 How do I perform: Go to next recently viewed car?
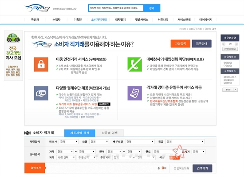(x=236, y=44)
